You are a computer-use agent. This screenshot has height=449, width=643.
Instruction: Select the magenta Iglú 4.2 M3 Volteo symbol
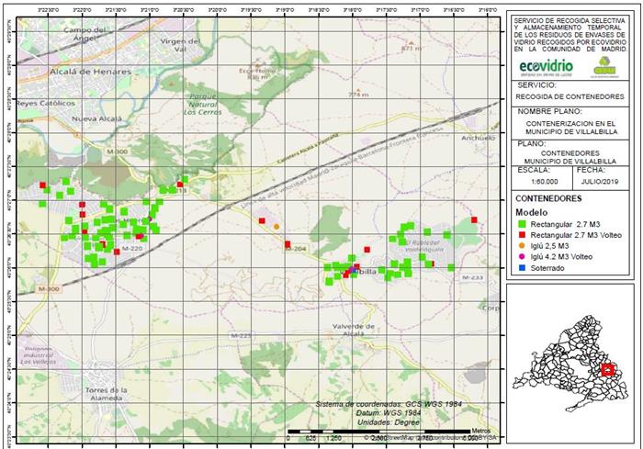tap(521, 257)
